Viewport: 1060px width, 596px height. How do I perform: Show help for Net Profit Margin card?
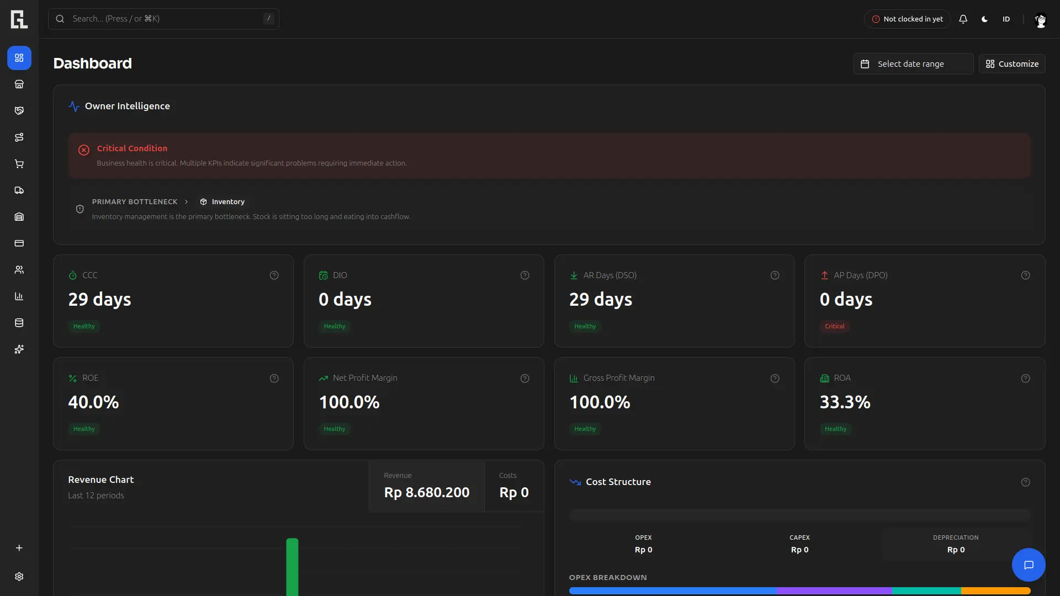tap(525, 379)
